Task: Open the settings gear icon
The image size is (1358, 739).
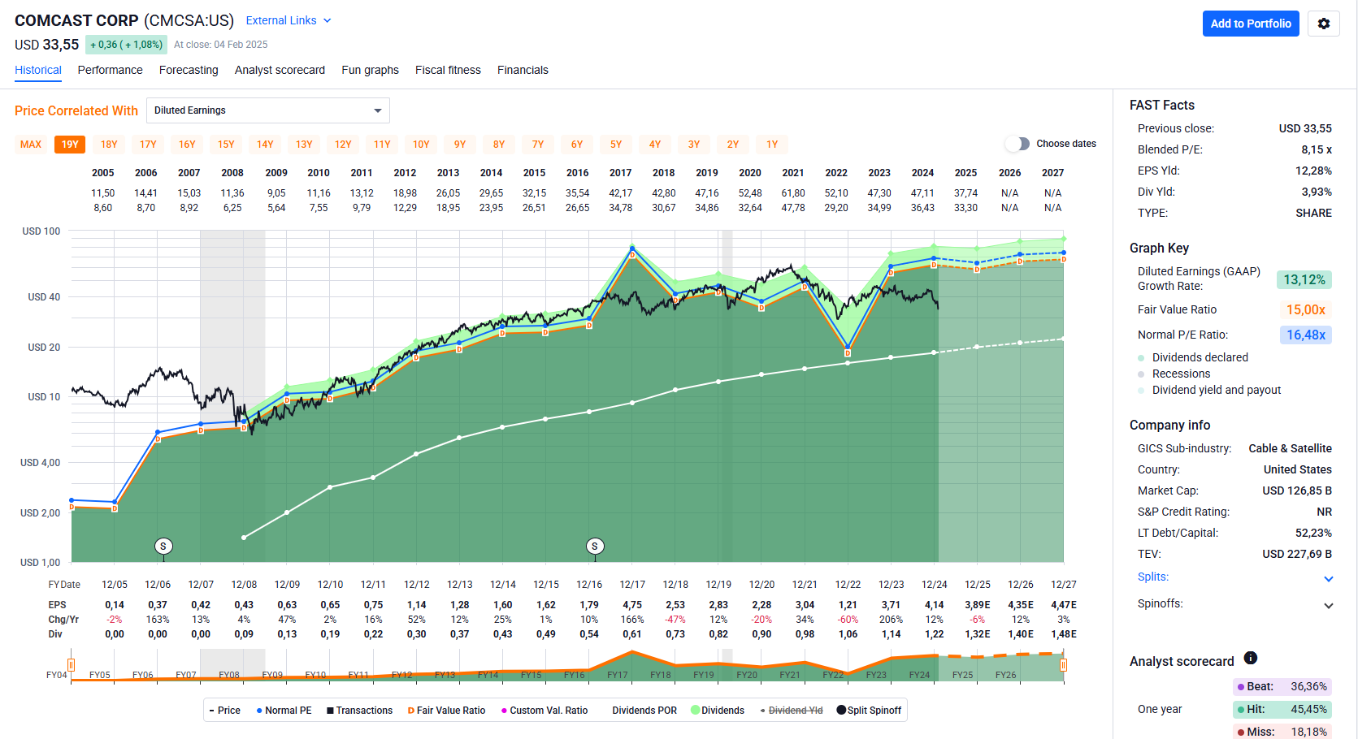Action: 1323,24
